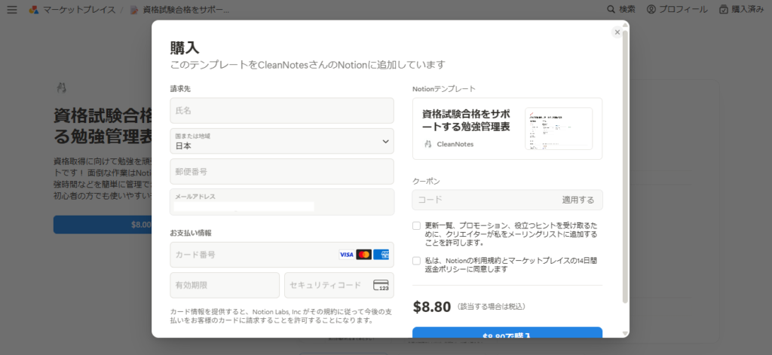Check the terms and refund policy checkbox
772x355 pixels.
416,261
